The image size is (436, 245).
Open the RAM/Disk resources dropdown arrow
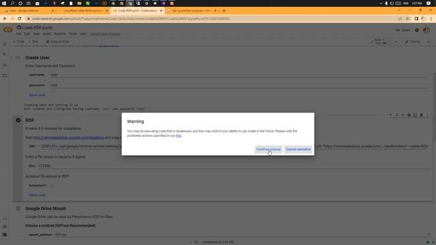[396, 42]
